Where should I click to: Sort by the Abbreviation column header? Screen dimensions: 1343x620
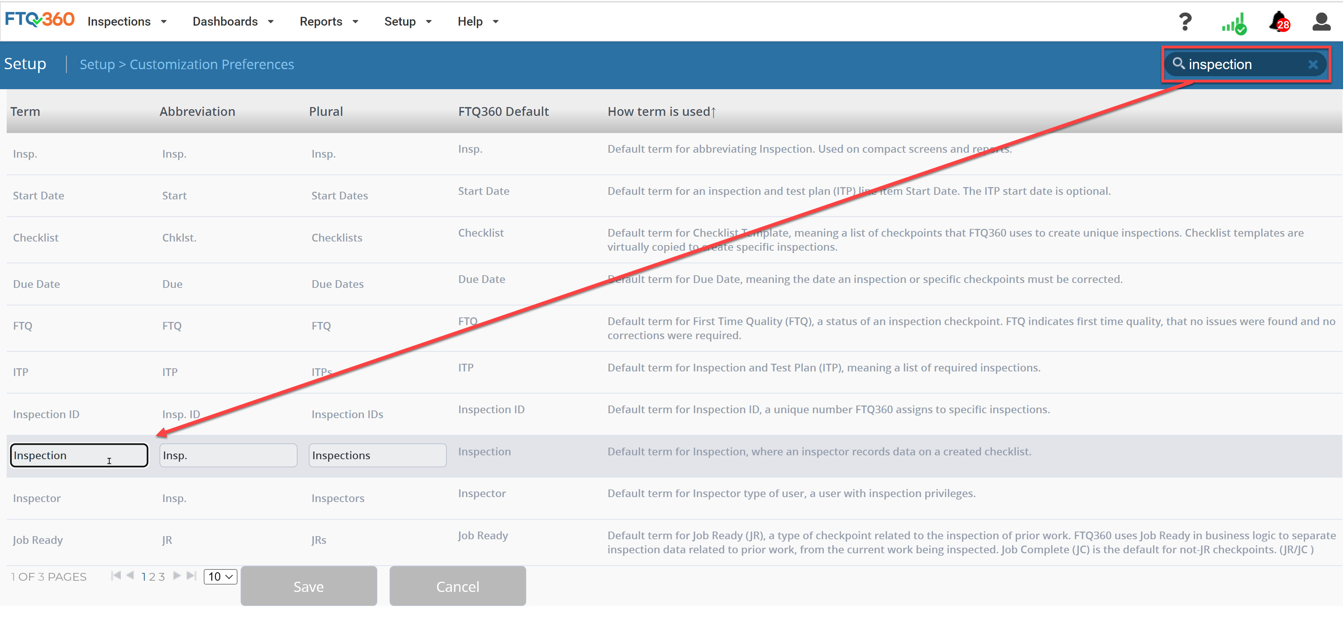[197, 112]
